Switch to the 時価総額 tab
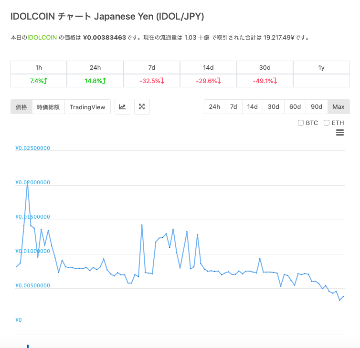This screenshot has width=360, height=348. (x=48, y=107)
